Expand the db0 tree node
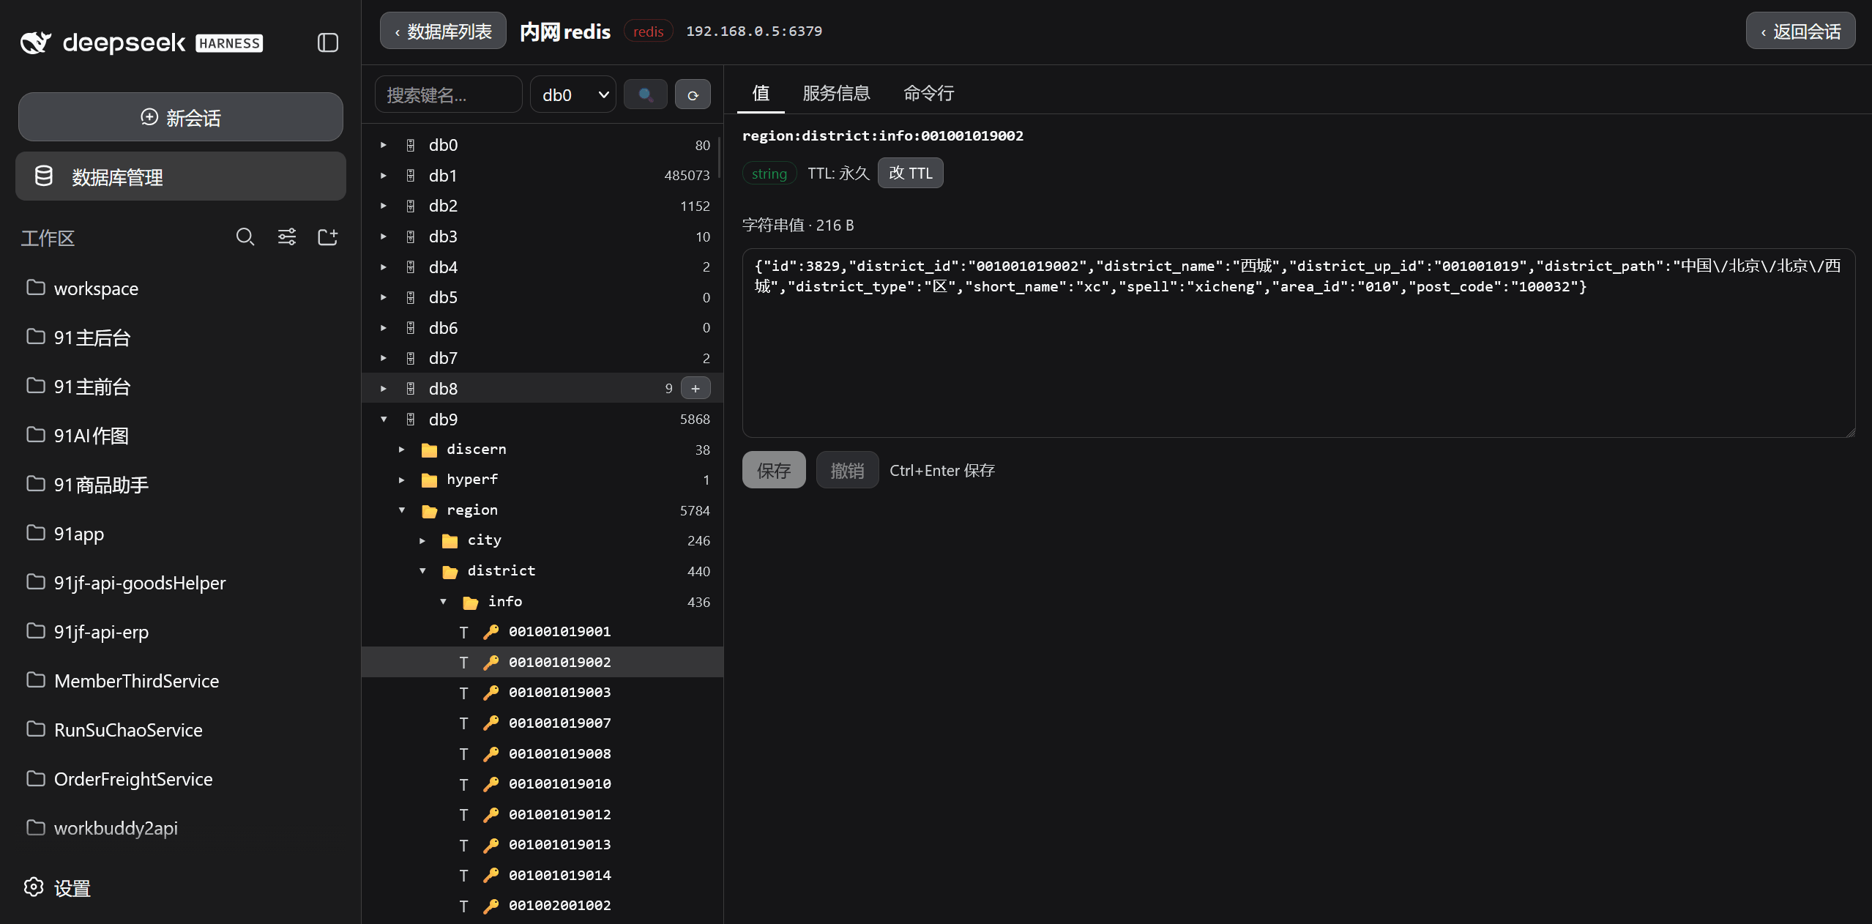 click(384, 145)
